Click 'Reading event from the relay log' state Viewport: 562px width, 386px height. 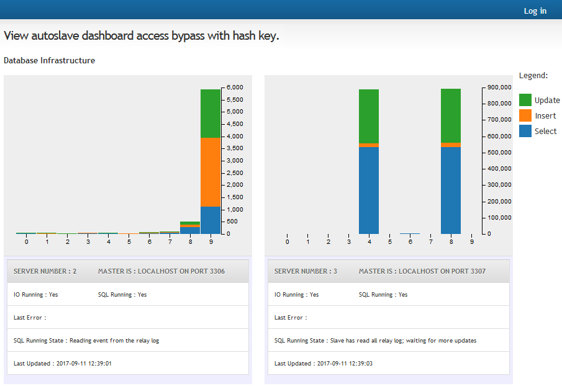114,341
